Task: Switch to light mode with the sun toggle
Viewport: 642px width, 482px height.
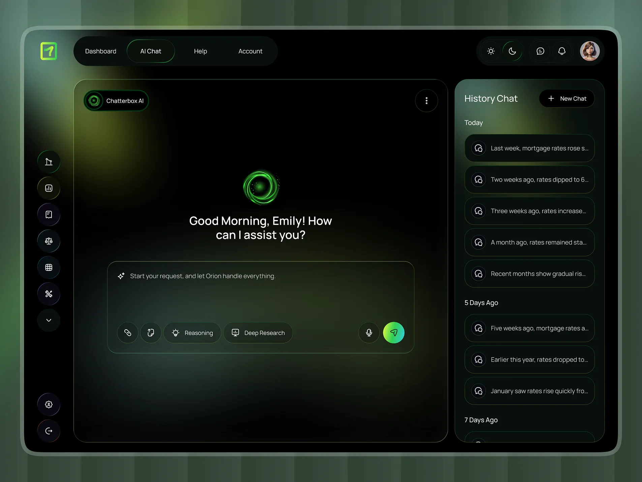Action: pos(490,51)
